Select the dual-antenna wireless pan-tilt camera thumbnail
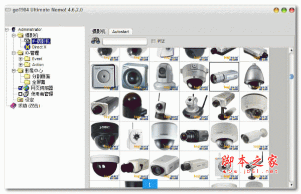The image size is (301, 194). tap(194, 106)
